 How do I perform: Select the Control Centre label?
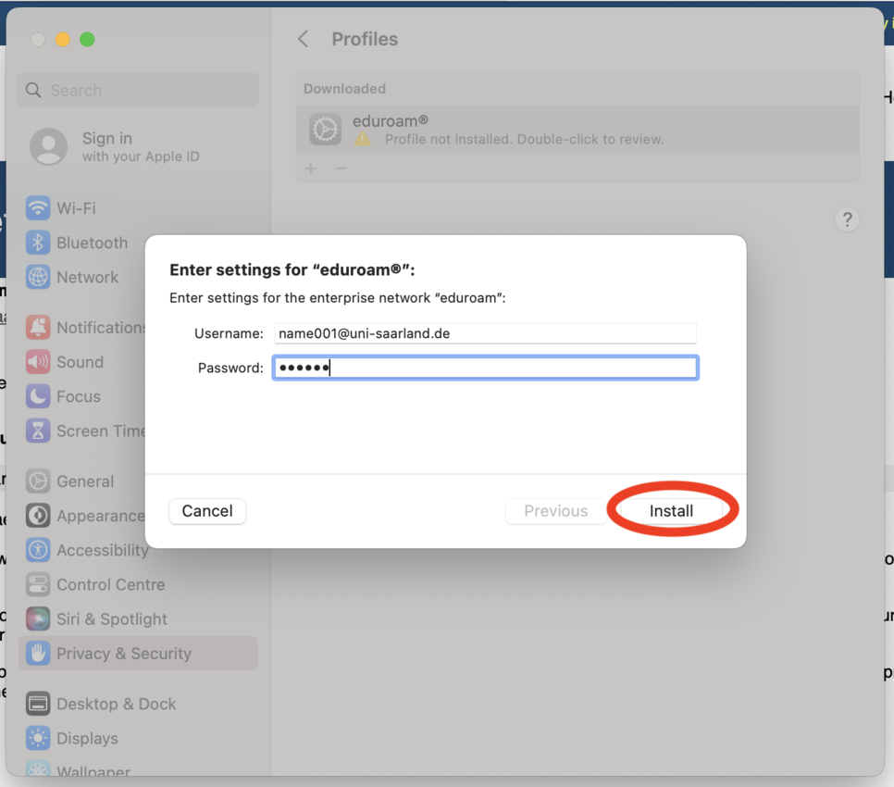pos(111,584)
